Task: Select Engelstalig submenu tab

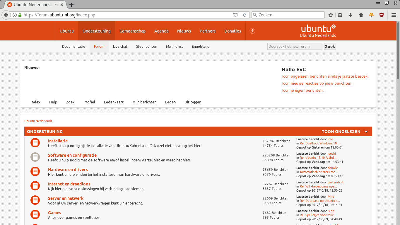Action: [201, 46]
